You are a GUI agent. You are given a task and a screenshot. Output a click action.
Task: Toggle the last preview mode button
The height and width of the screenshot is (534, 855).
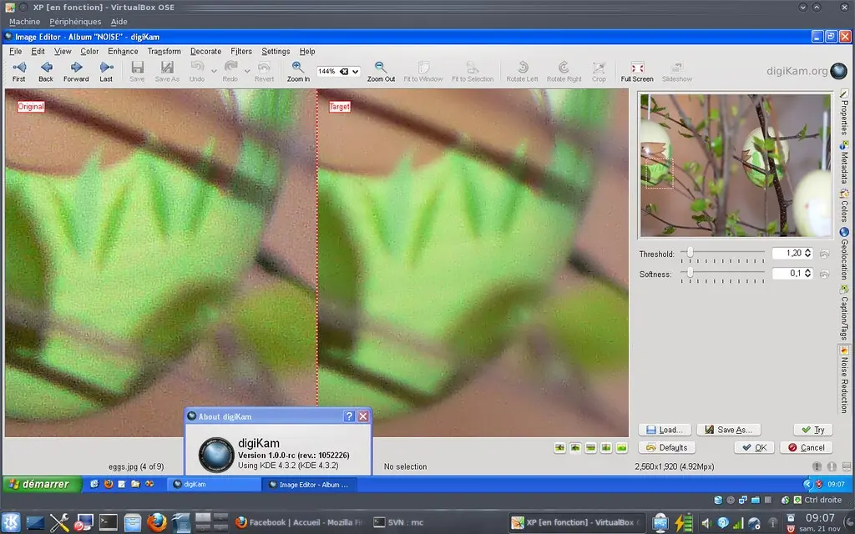621,448
